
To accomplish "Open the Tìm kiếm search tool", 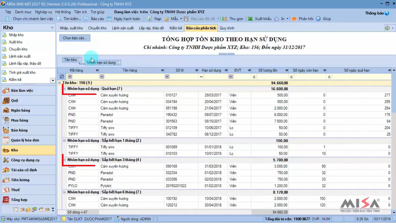I will [x=69, y=19].
